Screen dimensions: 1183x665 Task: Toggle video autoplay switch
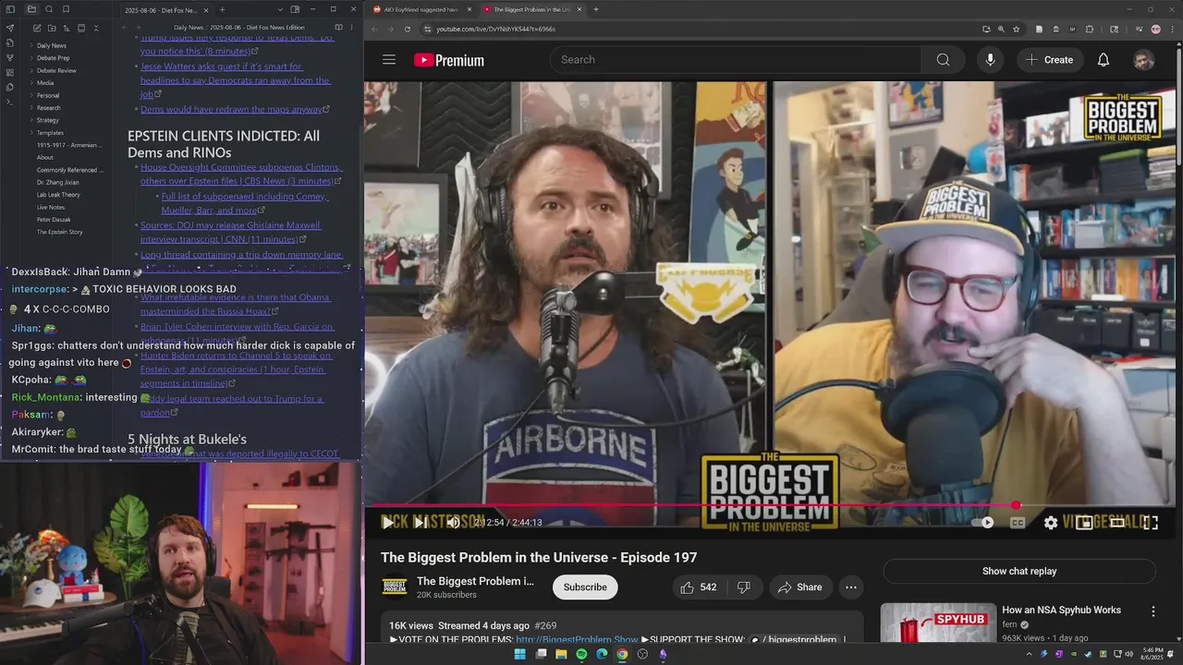982,523
